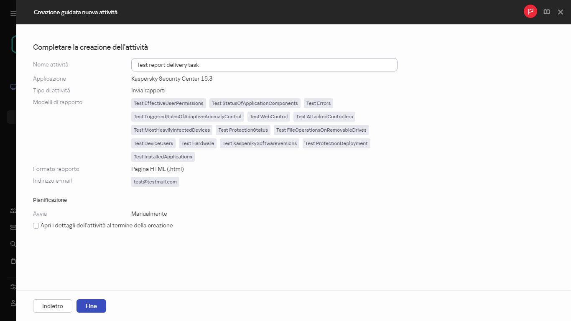Open the help book icon
This screenshot has width=571, height=321.
546,12
